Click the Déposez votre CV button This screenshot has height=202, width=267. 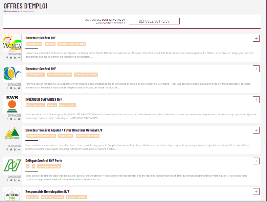(x=154, y=21)
